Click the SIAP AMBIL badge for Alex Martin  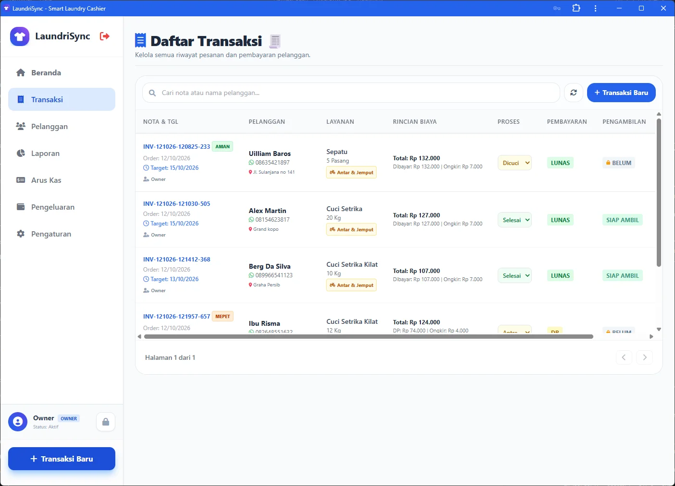623,220
